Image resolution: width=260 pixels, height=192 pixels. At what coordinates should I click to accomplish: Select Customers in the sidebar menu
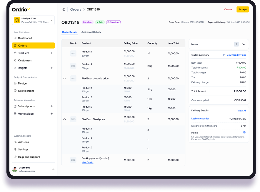[x=25, y=60]
